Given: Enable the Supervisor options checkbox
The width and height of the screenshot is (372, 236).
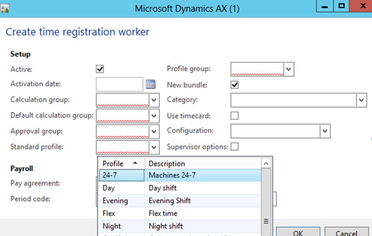Looking at the screenshot, I should pyautogui.click(x=235, y=146).
